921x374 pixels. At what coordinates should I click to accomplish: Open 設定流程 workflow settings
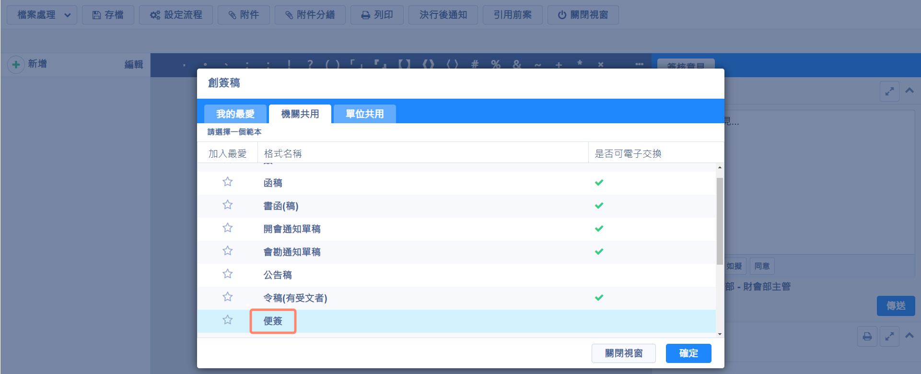[x=176, y=15]
